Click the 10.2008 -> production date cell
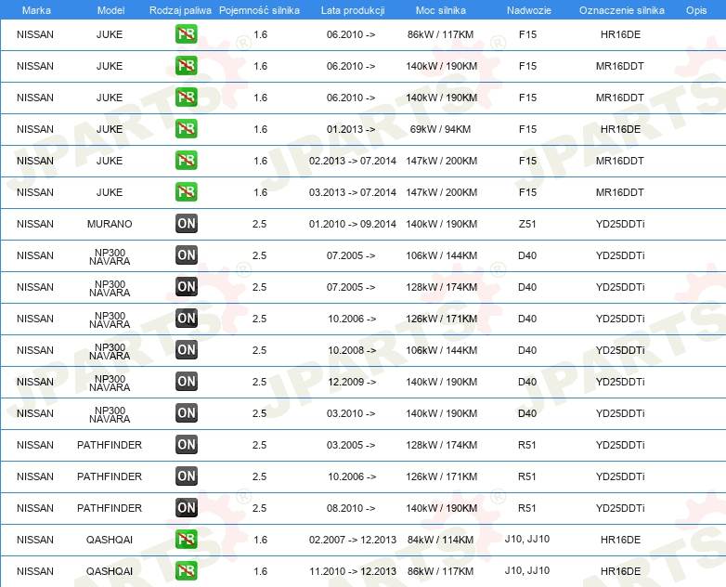Screen dimensions: 726x587 [352, 350]
